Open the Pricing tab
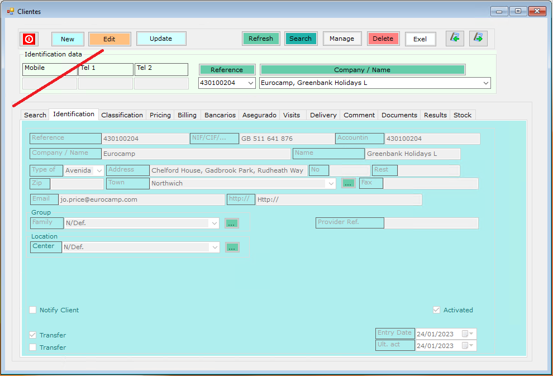Viewport: 553px width, 376px height. click(x=160, y=115)
